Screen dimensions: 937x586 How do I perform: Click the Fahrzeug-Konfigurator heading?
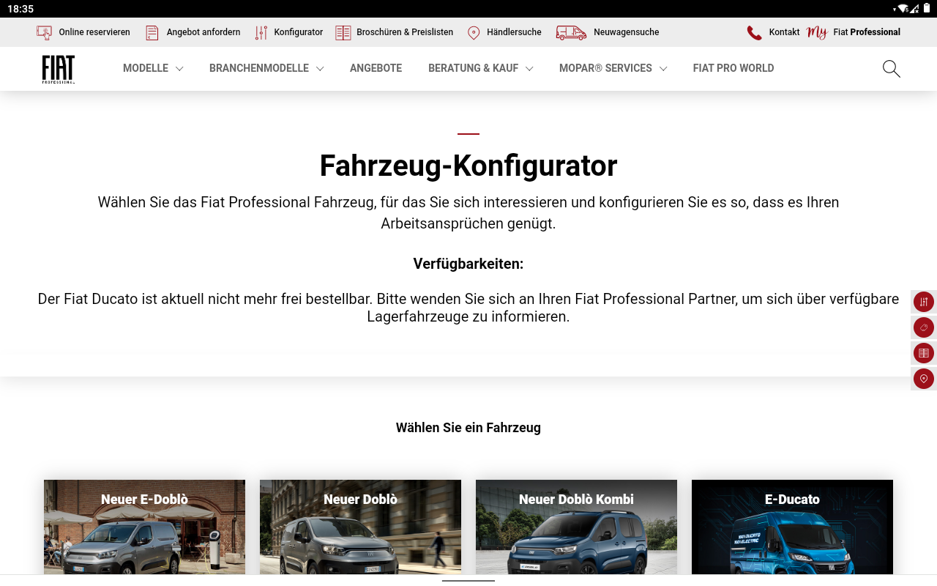[x=468, y=166]
